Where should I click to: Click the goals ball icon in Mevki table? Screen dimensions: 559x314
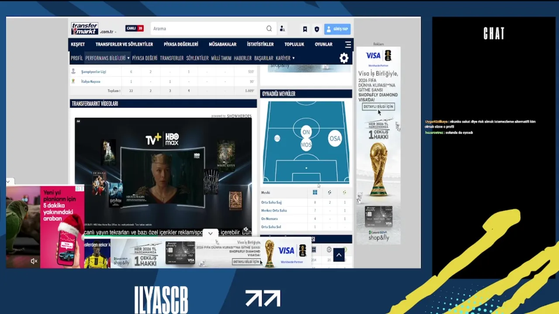coord(330,192)
